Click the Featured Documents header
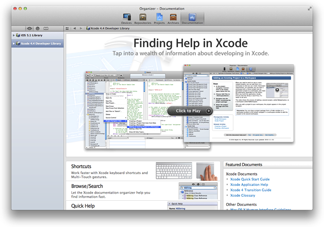 pos(244,165)
